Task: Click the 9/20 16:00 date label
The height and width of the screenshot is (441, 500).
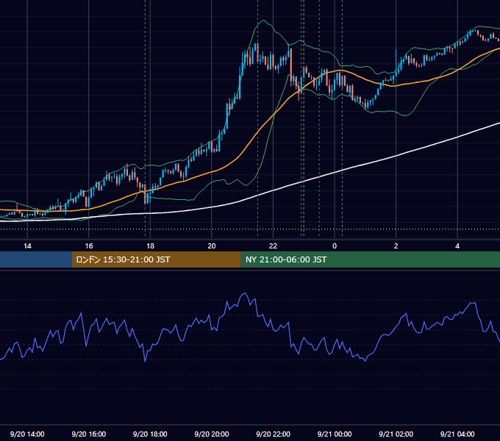Action: point(89,434)
